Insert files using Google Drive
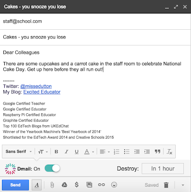Image resolution: width=191 pixels, height=192 pixels. (x=64, y=185)
